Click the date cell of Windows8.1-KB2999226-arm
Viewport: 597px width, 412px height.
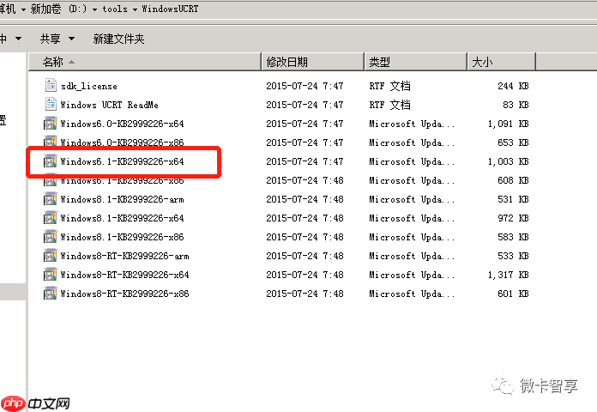305,199
